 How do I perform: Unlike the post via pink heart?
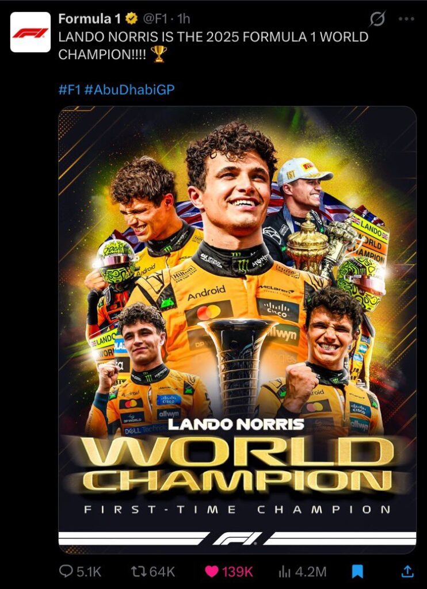(x=212, y=572)
